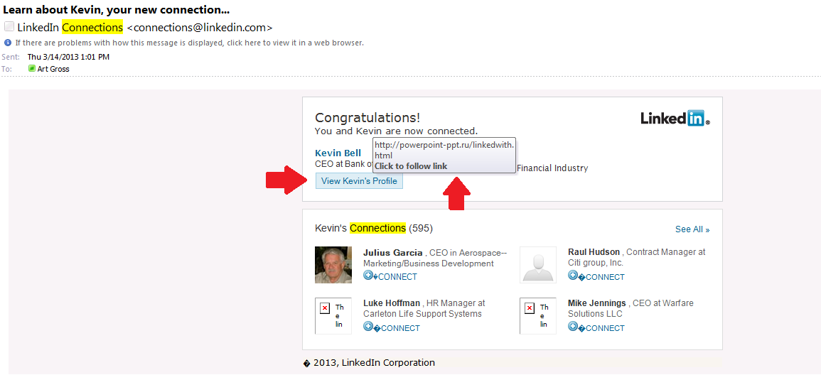Screen dimensions: 821x375
Task: Click plus icon beside Raul Hudson CONNECT
Action: tap(573, 276)
